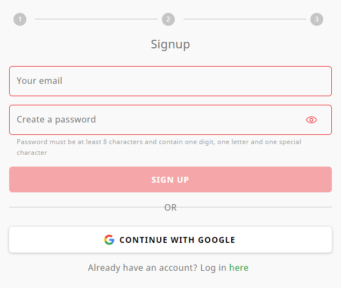Open the log in 'here' link

[x=239, y=268]
